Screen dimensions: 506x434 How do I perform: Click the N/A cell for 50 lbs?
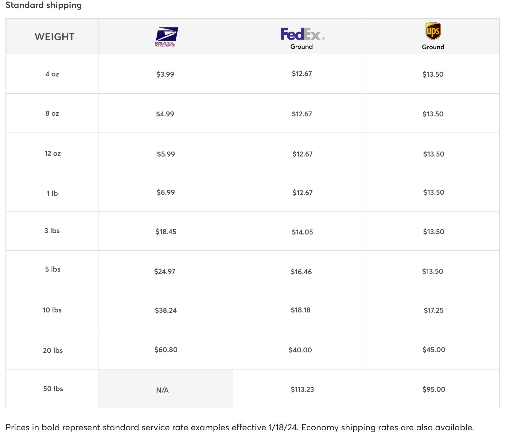click(x=162, y=390)
